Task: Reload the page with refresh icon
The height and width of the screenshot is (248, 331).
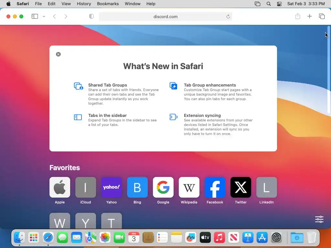Action: click(228, 16)
